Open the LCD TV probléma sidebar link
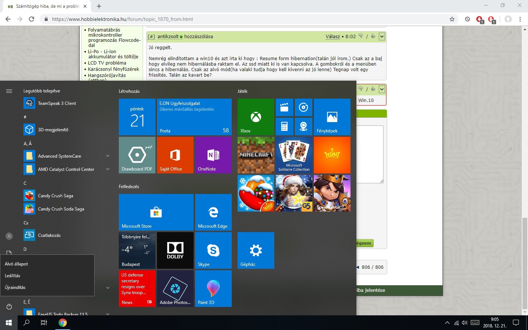 click(107, 63)
